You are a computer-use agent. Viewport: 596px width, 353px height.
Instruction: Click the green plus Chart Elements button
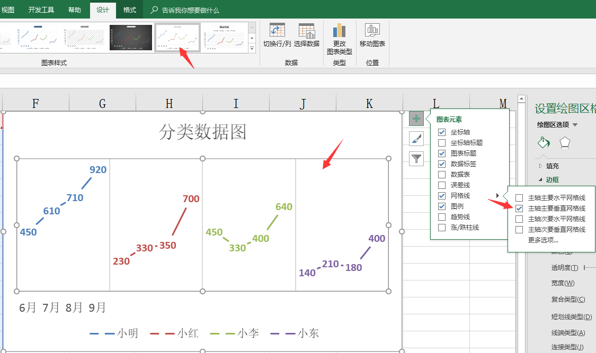[416, 119]
